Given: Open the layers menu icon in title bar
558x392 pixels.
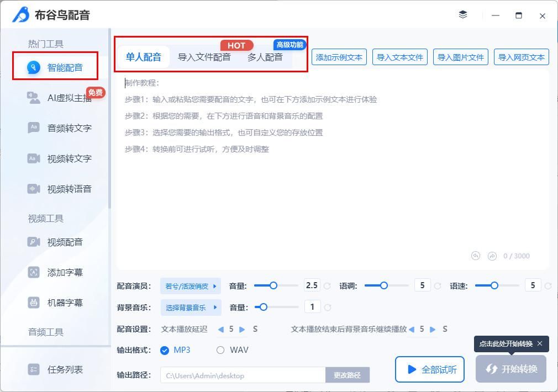Looking at the screenshot, I should [x=462, y=14].
